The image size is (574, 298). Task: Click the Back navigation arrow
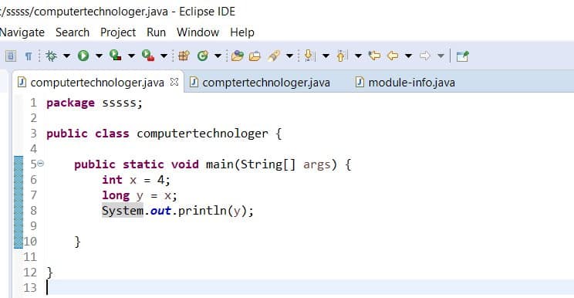coord(393,56)
